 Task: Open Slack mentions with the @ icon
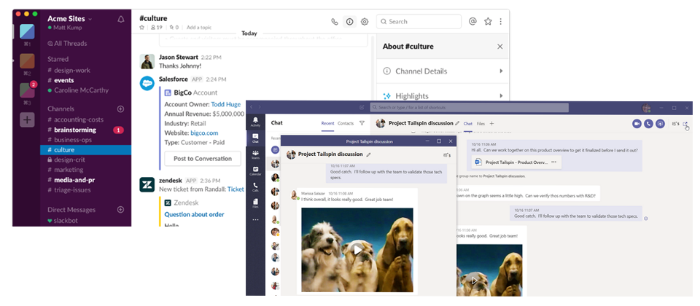click(472, 21)
